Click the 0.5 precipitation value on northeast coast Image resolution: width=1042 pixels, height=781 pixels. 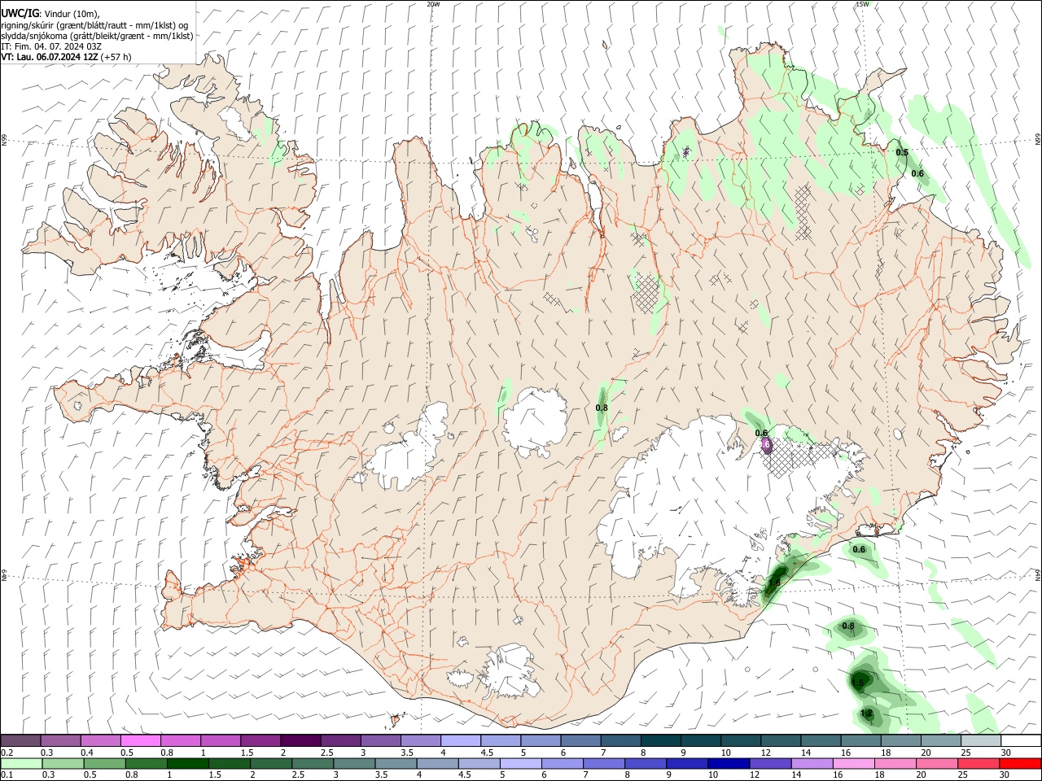[x=902, y=152]
